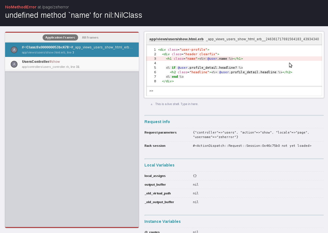The width and height of the screenshot is (328, 233).
Task: Click the /page/zeherror request path in header
Action: coord(56,7)
